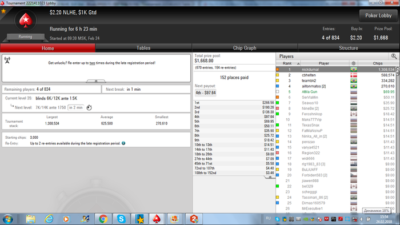Open Skype from taskbar
The width and height of the screenshot is (400, 225).
[x=121, y=219]
